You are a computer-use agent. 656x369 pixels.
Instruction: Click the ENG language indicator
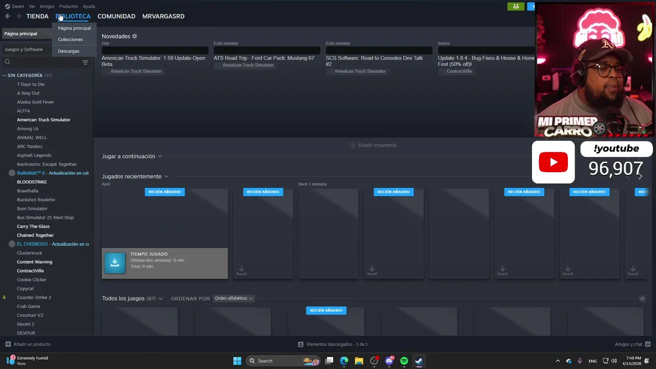tap(592, 361)
